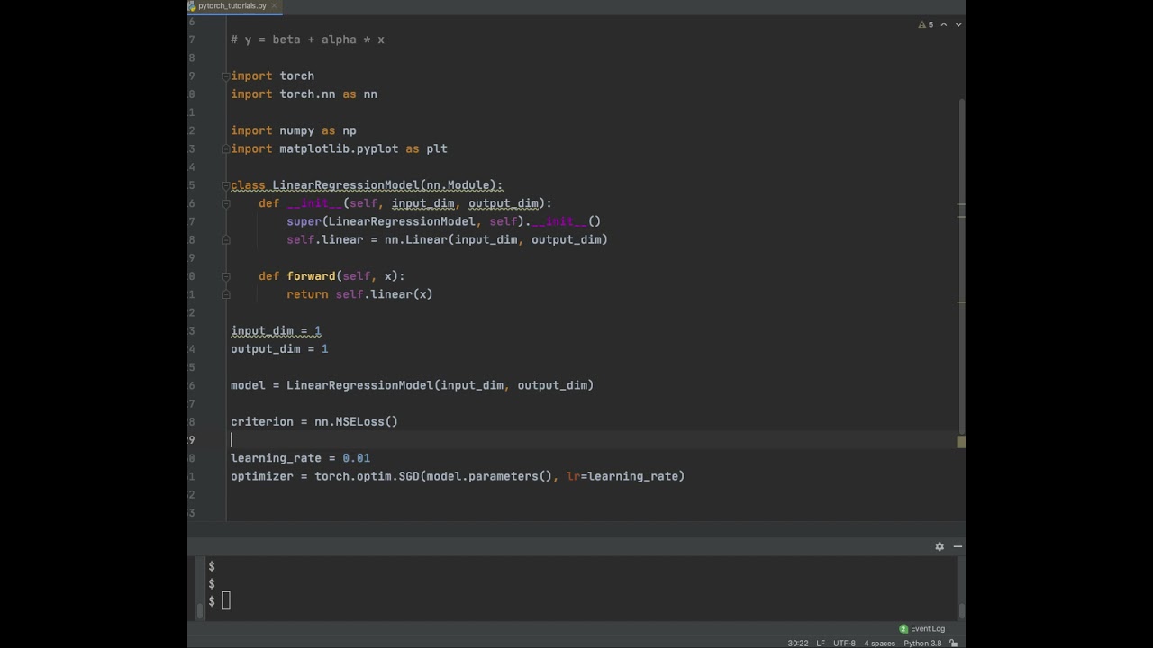Click the 'import torch.nn as nn' line
1153x648 pixels.
click(304, 94)
